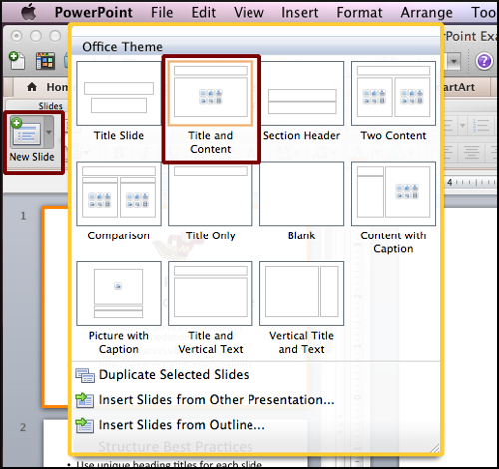Image resolution: width=499 pixels, height=469 pixels.
Task: Open the dropdown beside the Help button
Action: 453,61
